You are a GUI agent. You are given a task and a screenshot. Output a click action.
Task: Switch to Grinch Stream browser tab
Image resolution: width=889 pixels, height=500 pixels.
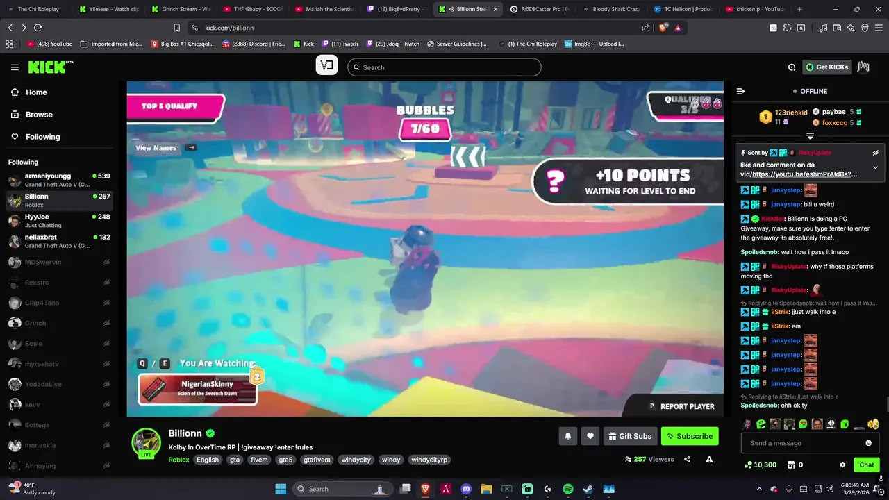182,9
